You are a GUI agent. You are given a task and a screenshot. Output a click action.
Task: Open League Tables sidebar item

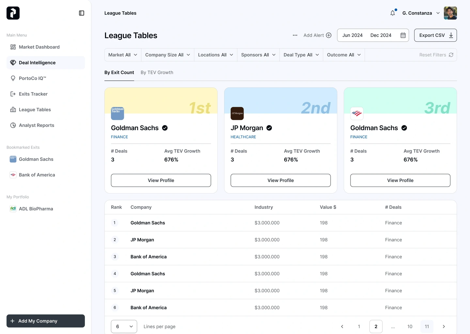(46, 110)
